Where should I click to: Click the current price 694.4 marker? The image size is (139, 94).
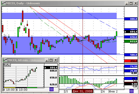[131, 32]
